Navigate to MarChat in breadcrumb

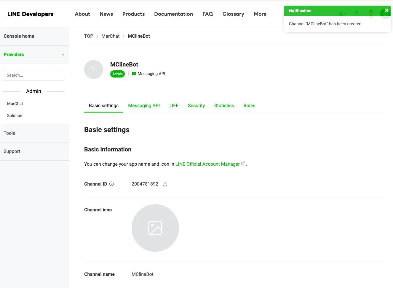coord(111,36)
